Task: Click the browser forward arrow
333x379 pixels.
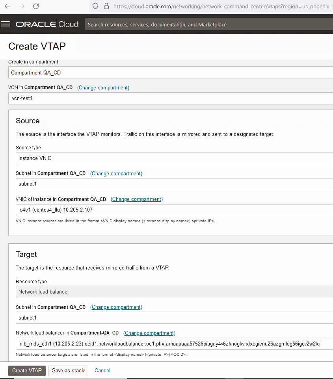Action: pyautogui.click(x=21, y=6)
